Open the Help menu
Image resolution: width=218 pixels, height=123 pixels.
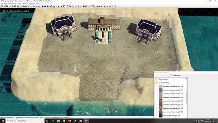click(38, 4)
